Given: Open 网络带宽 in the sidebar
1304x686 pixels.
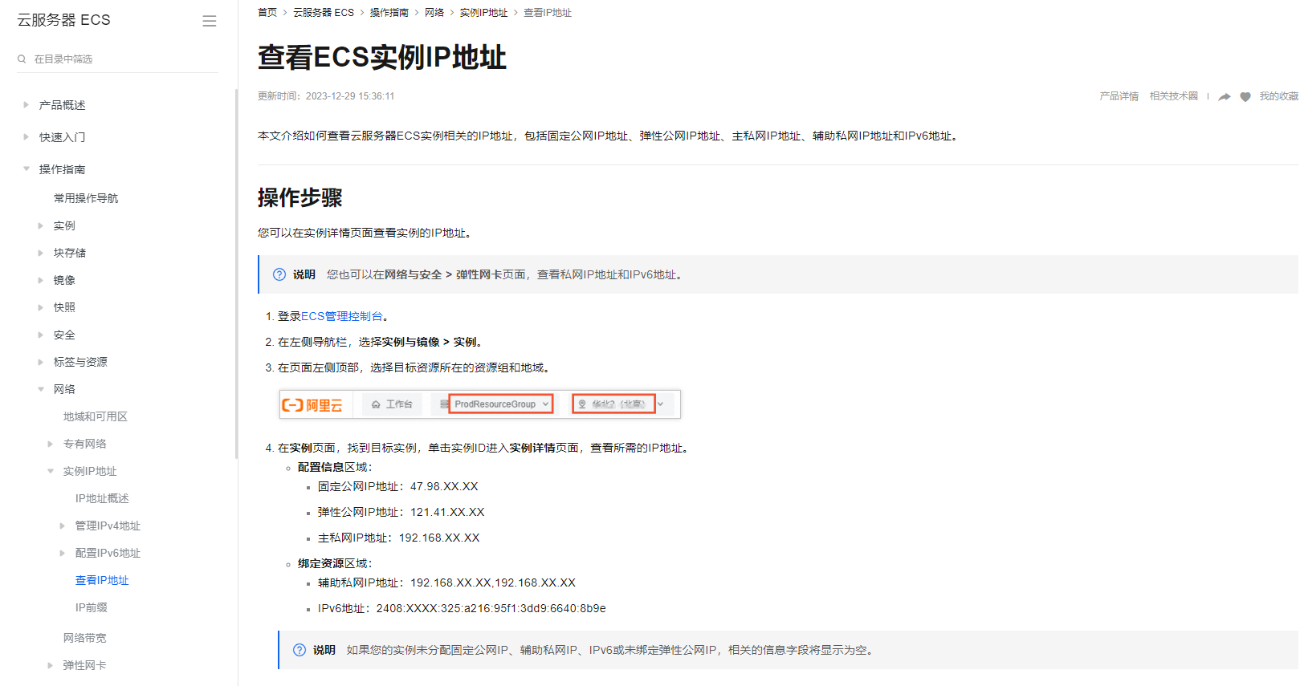Looking at the screenshot, I should 85,639.
